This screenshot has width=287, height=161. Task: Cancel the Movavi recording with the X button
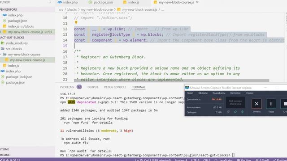(257, 104)
